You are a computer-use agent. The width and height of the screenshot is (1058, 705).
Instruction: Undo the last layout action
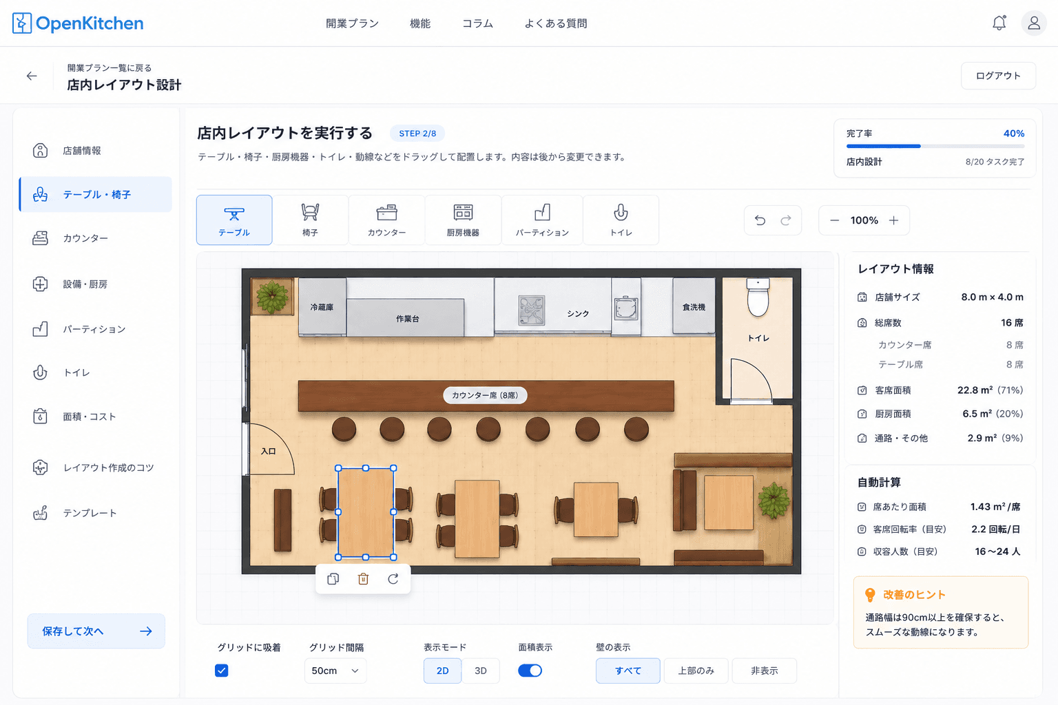coord(760,220)
